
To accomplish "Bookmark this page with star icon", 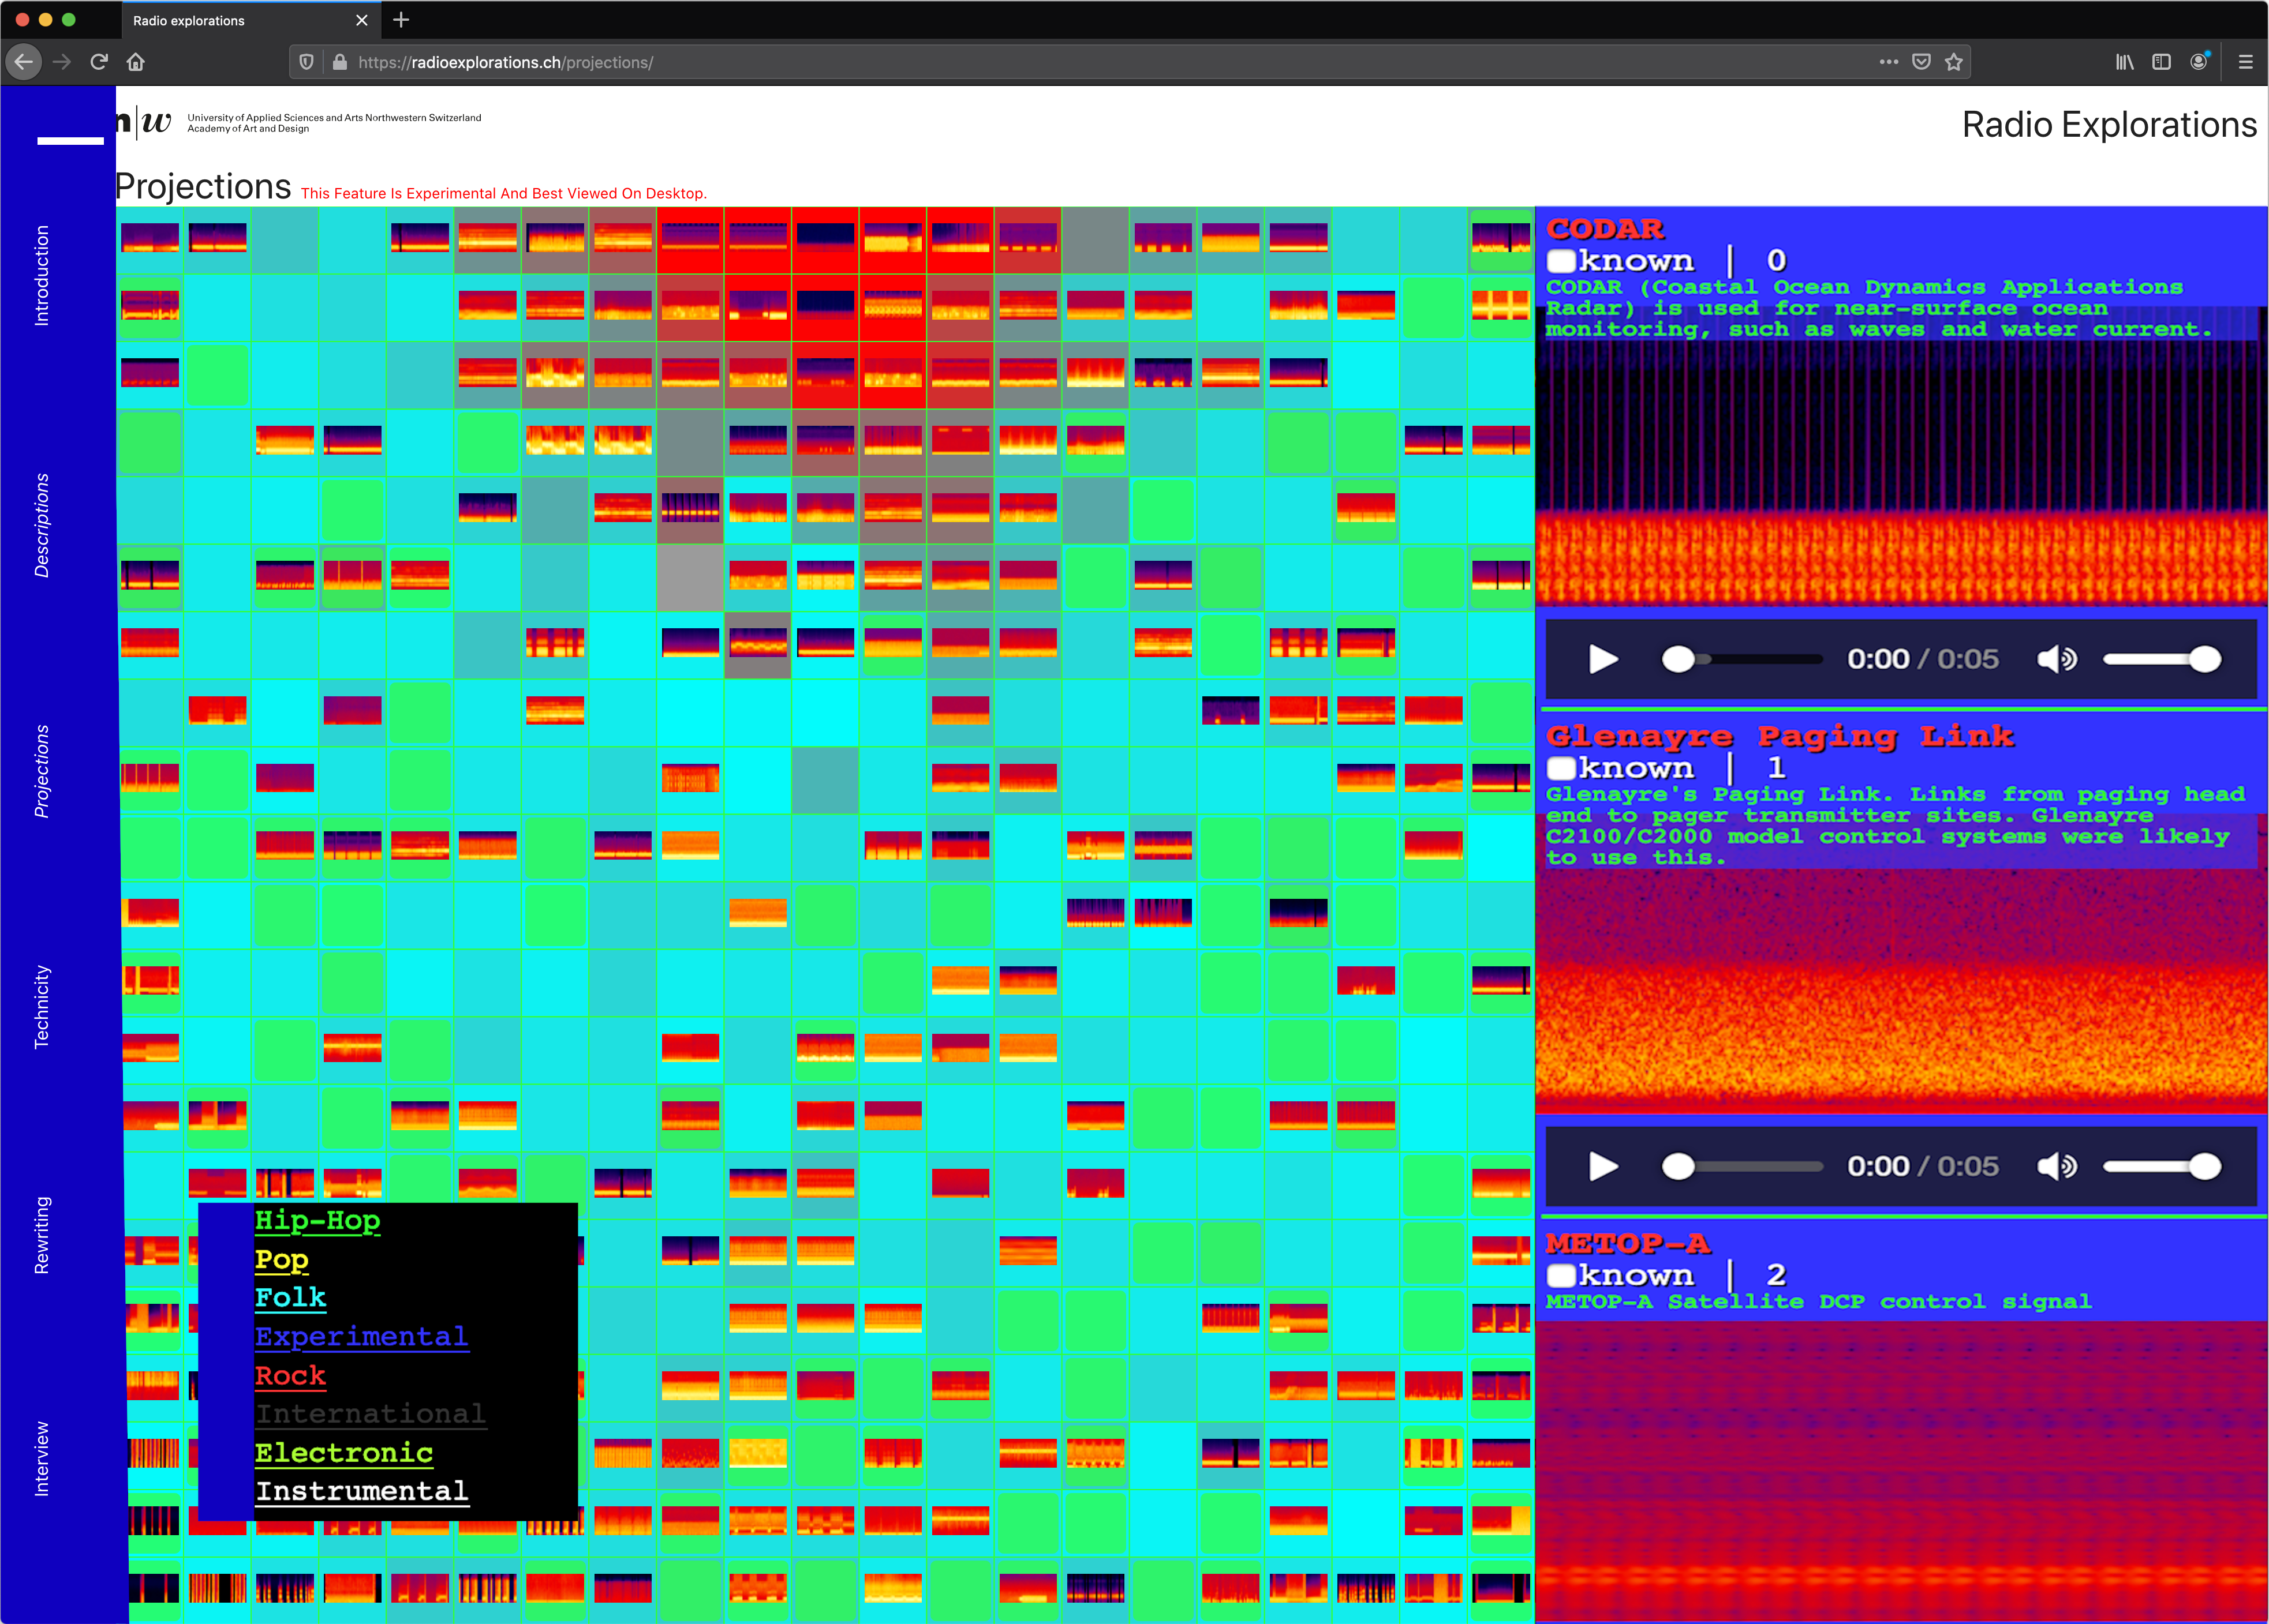I will click(x=1953, y=62).
